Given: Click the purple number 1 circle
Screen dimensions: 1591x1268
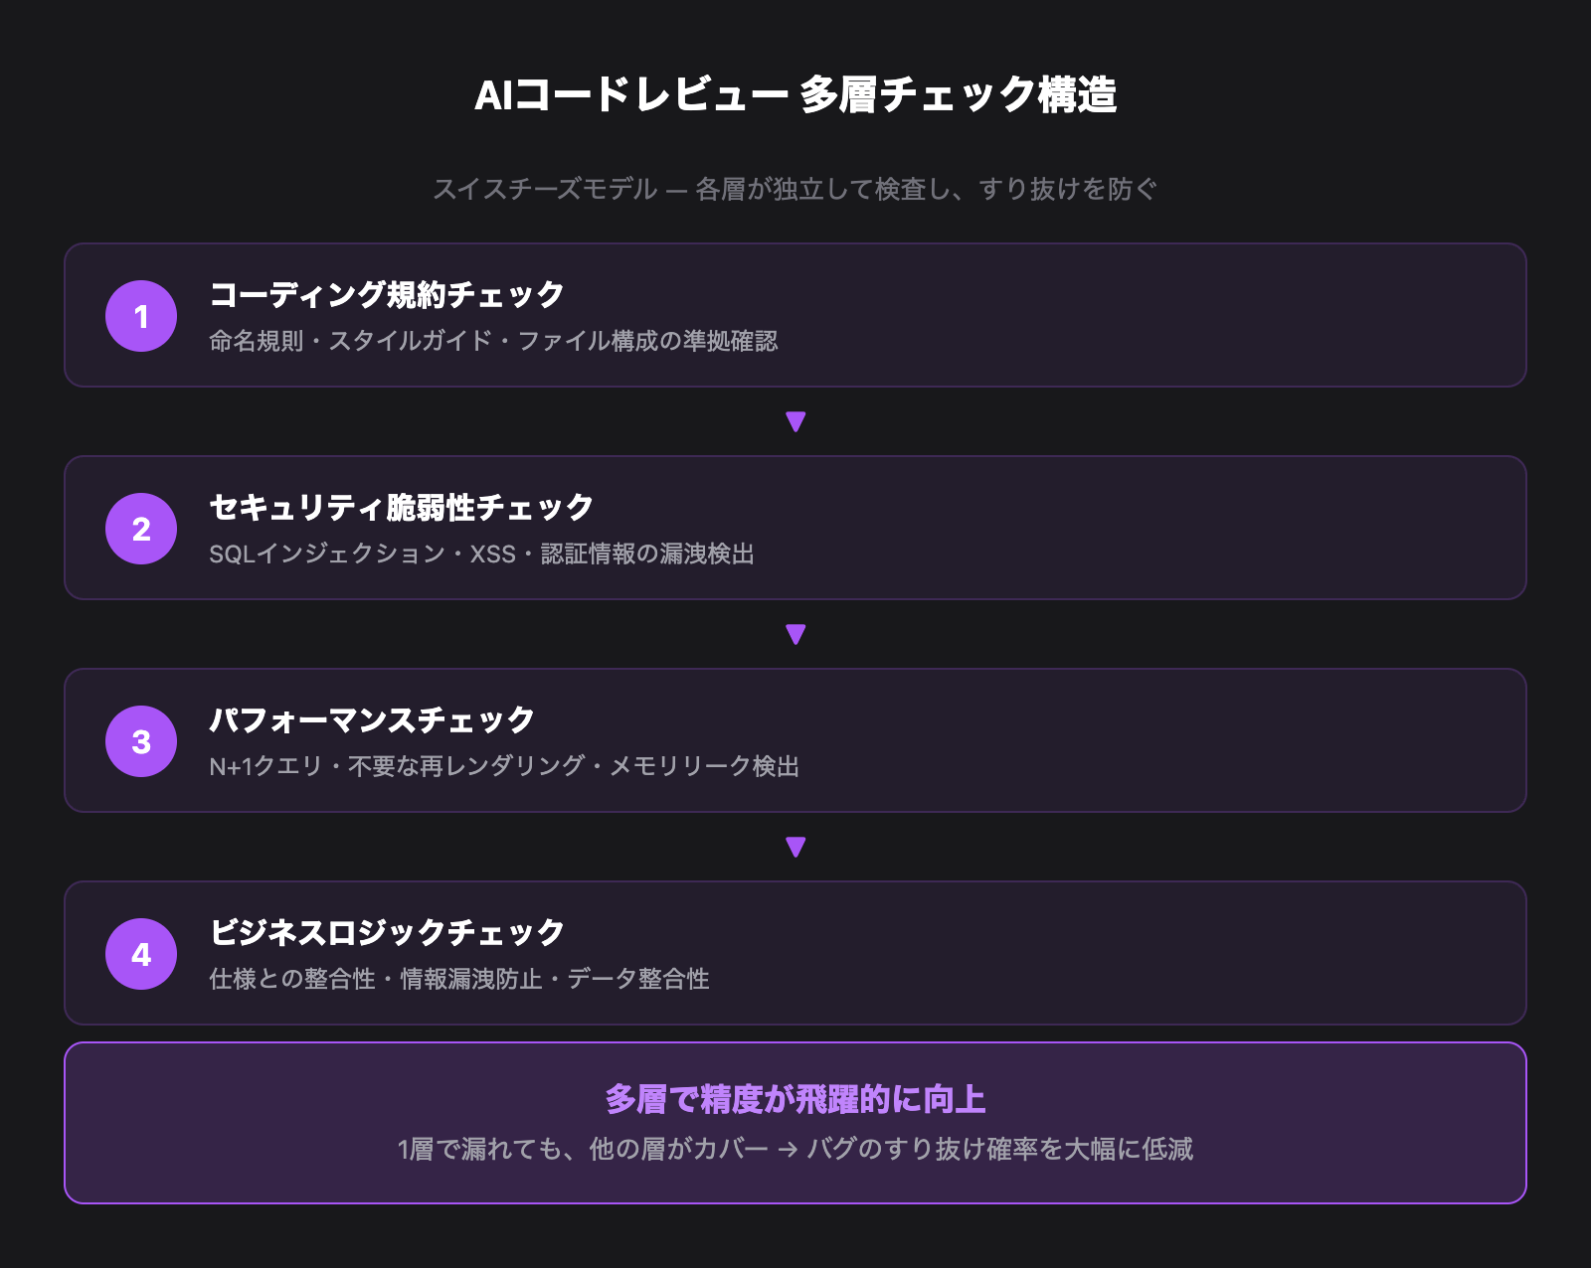Looking at the screenshot, I should click(141, 316).
